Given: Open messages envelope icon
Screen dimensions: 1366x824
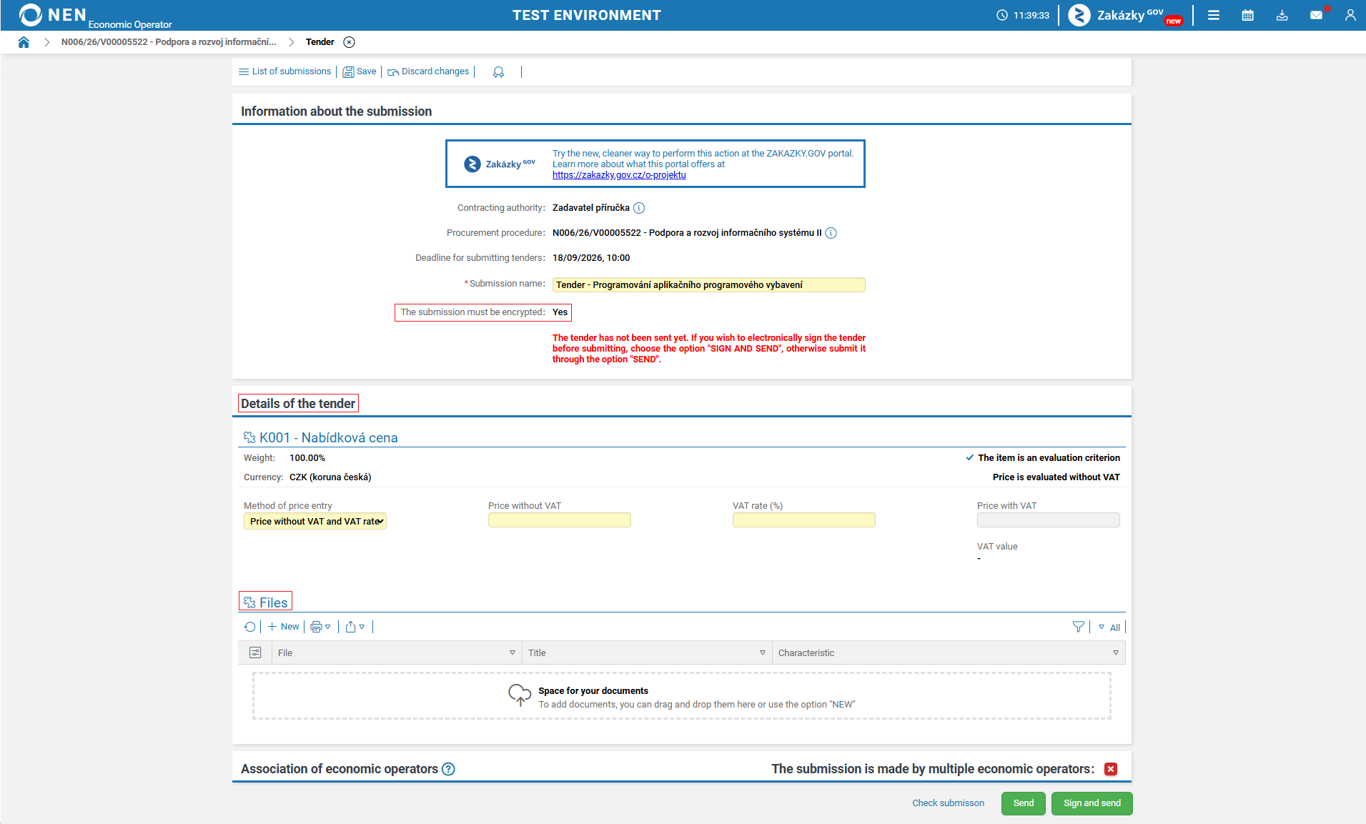Looking at the screenshot, I should pos(1316,15).
